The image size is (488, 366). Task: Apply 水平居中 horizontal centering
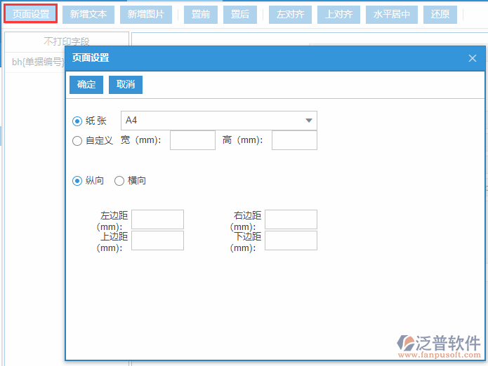(392, 14)
